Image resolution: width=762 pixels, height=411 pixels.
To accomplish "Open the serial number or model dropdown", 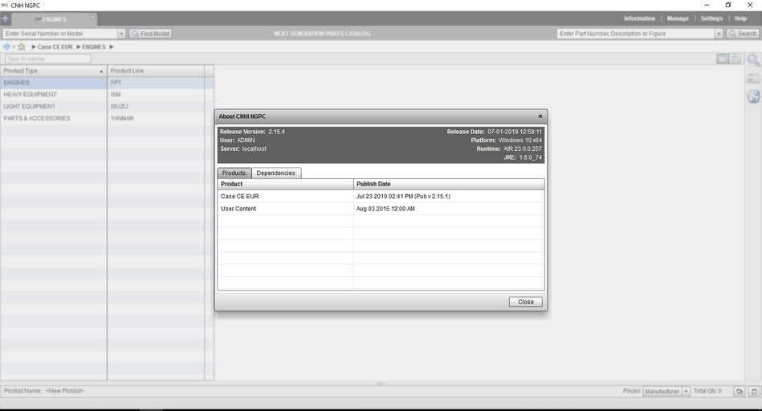I will point(122,34).
